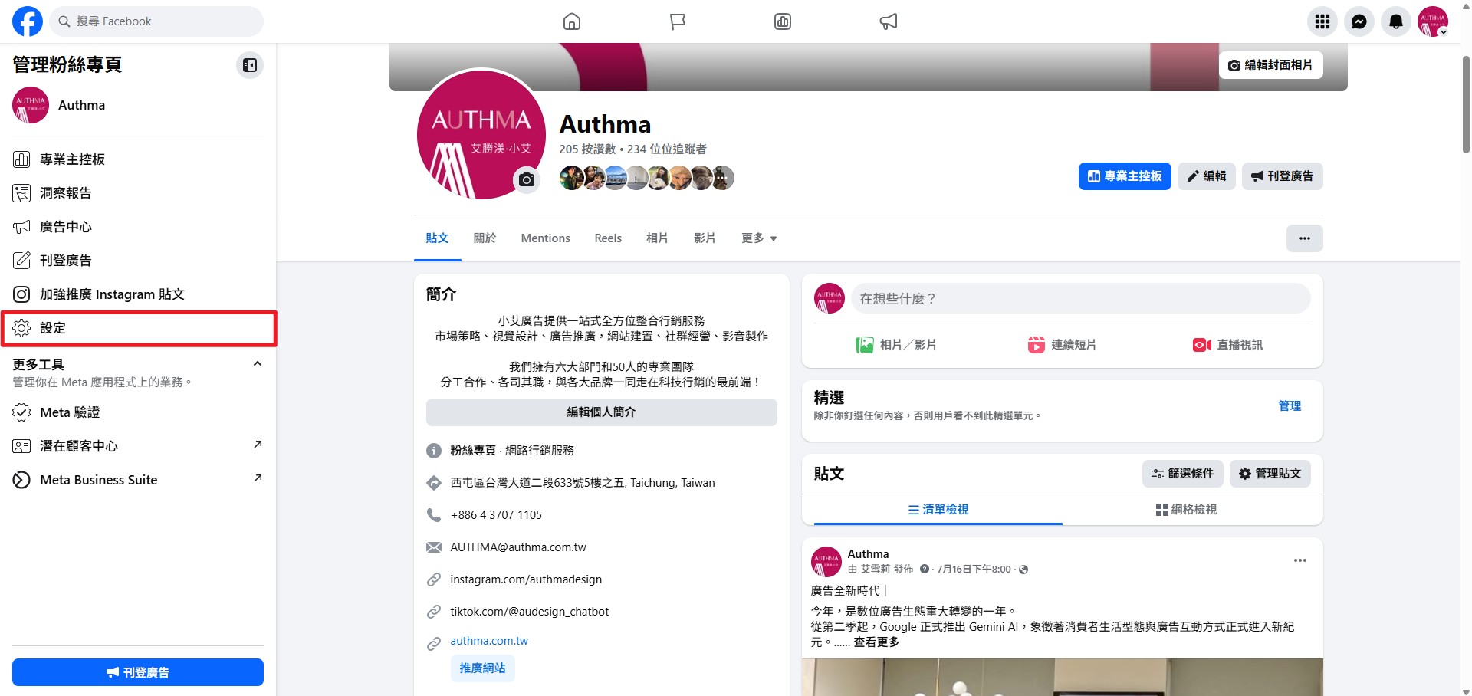Click the Facebook logo icon
Screen dimensions: 1472x696
28,21
